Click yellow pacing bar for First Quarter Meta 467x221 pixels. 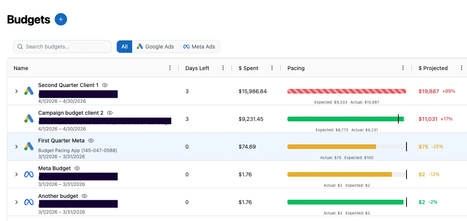point(332,147)
